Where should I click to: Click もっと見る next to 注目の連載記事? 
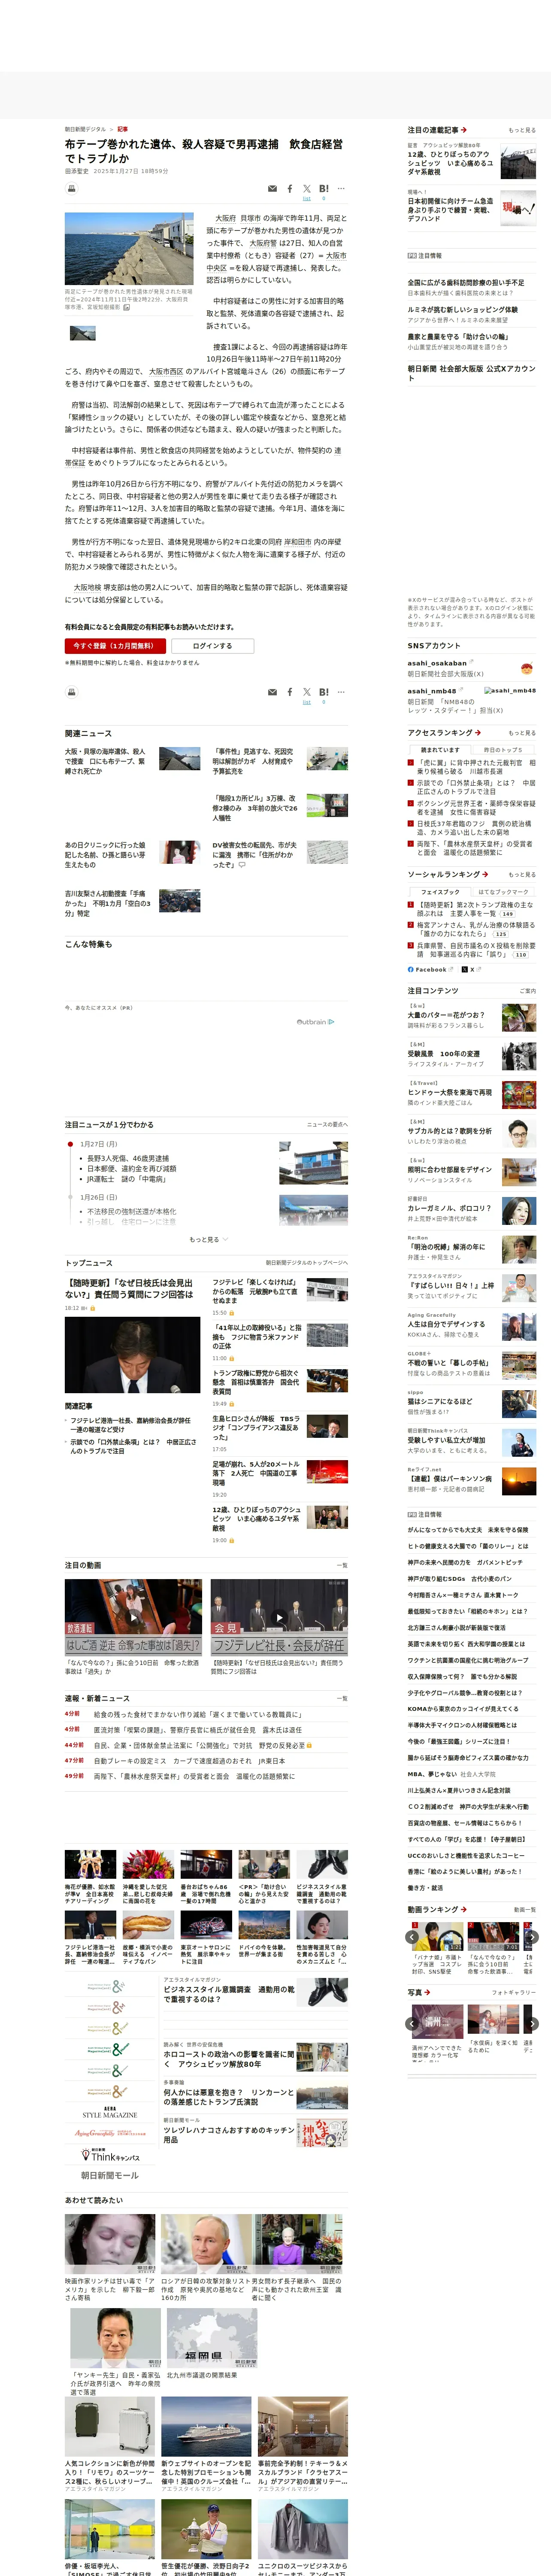pyautogui.click(x=522, y=130)
